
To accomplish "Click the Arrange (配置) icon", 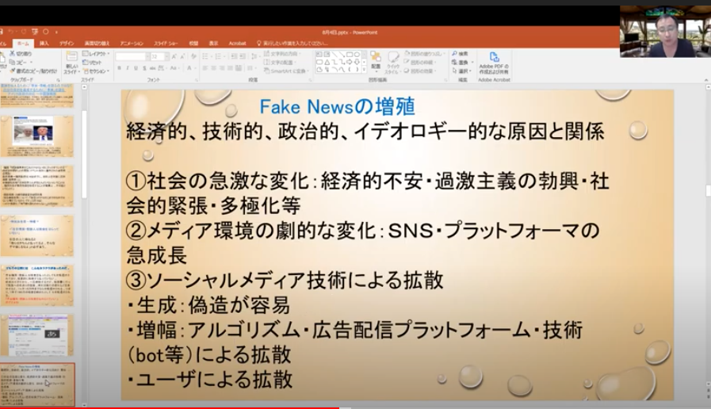I will [375, 59].
